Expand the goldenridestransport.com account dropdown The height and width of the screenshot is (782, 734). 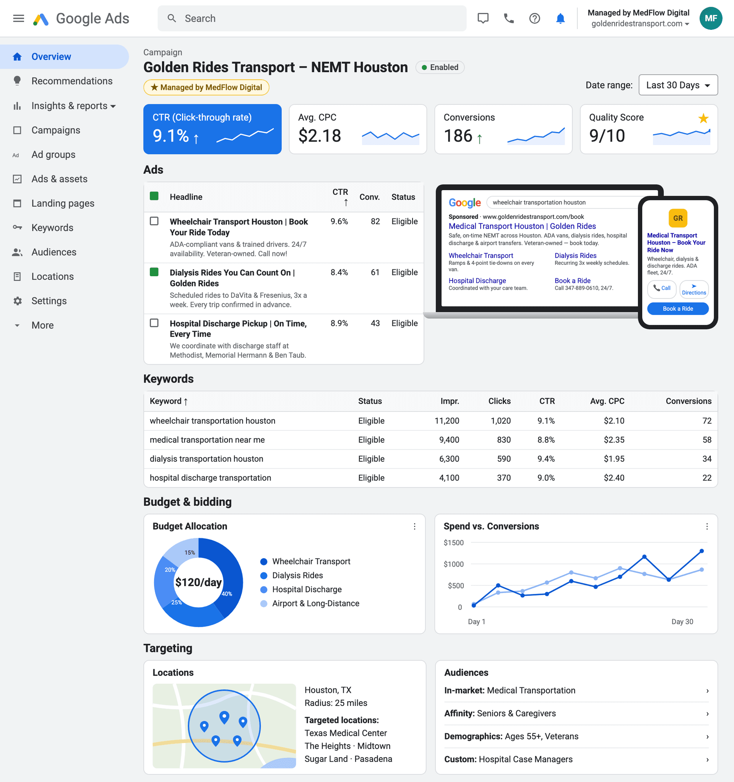tap(640, 24)
